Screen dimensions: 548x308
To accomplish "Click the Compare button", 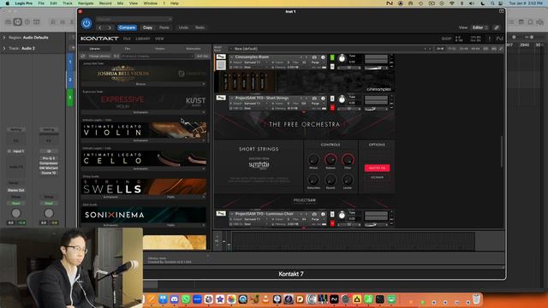I will pyautogui.click(x=127, y=27).
